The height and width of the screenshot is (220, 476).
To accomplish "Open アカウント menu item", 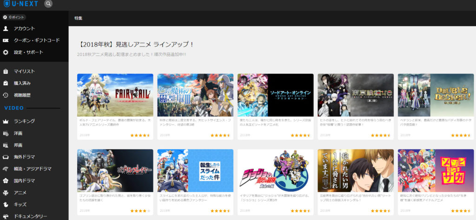I will 24,28.
